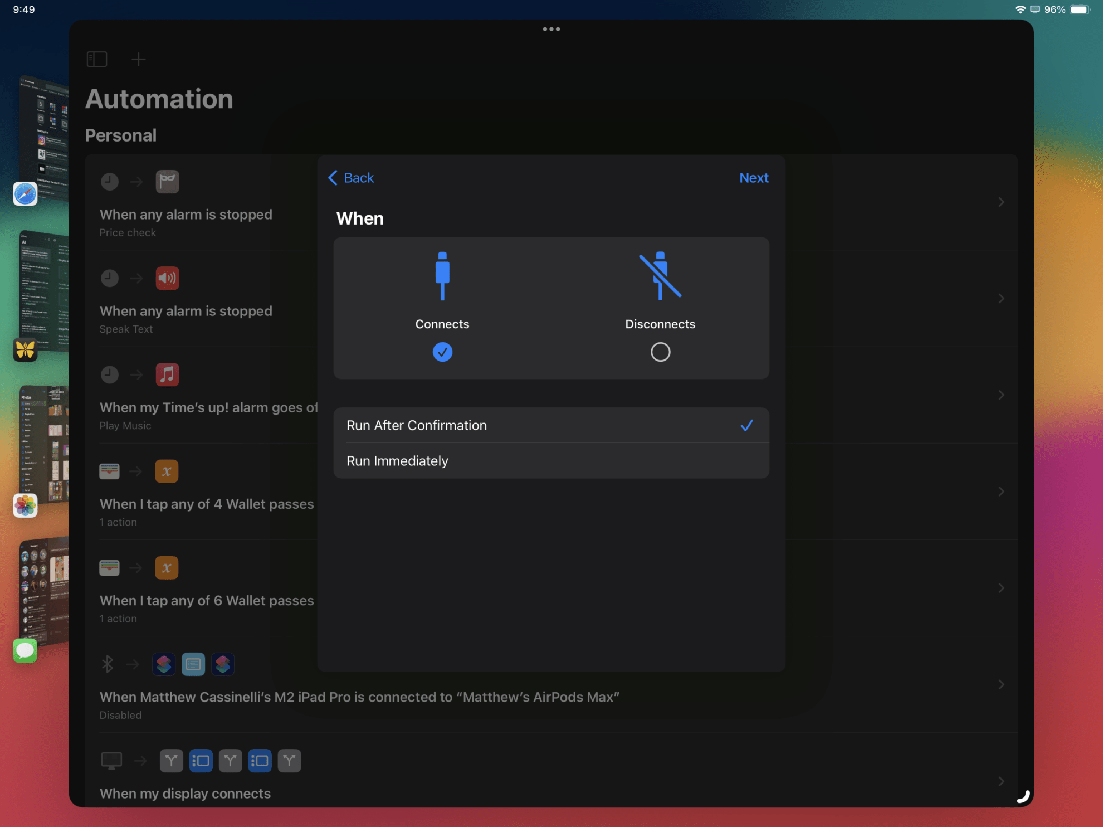Click the Connects plug icon in the When panel
This screenshot has width=1103, height=827.
tap(442, 276)
